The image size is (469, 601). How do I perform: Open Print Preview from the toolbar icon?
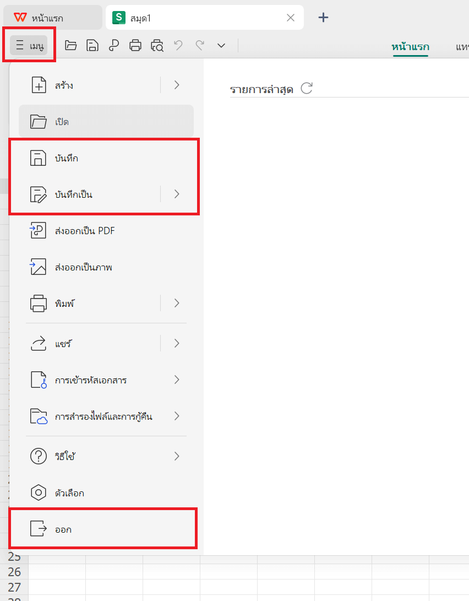click(156, 46)
